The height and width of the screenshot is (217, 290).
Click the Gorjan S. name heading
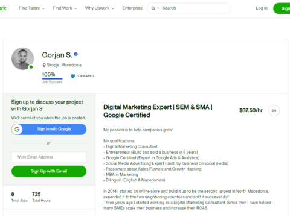(x=57, y=55)
